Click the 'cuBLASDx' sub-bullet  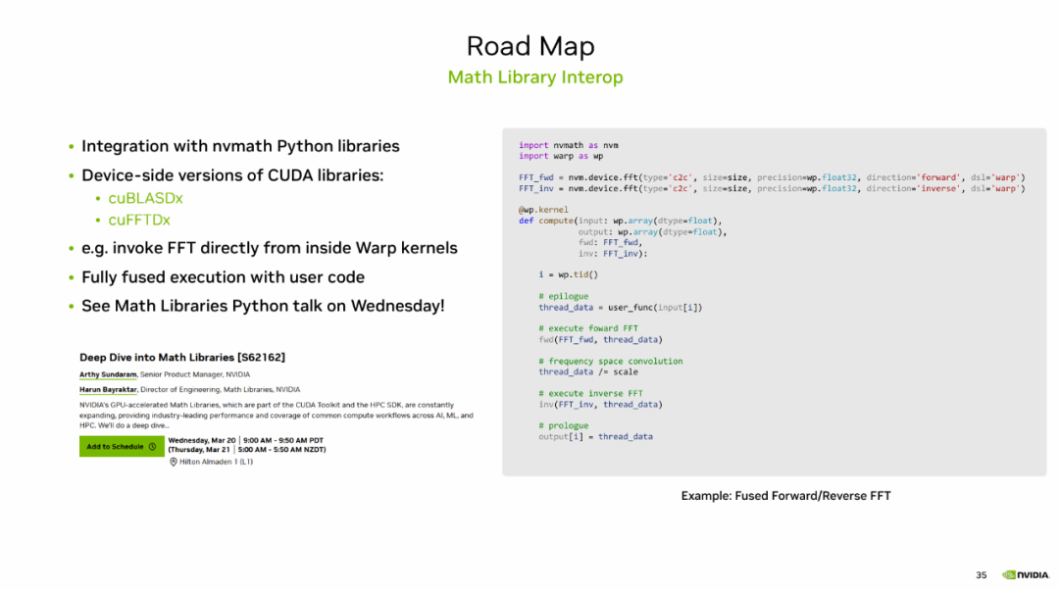pyautogui.click(x=145, y=199)
